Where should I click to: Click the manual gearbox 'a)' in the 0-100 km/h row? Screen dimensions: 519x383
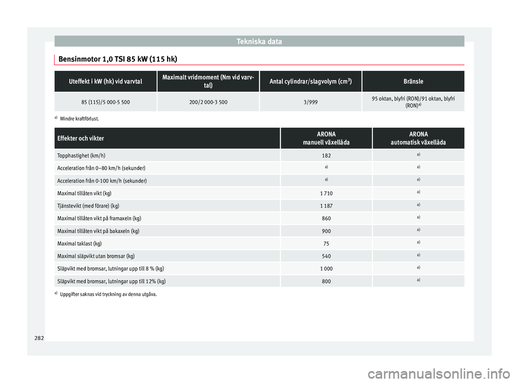pyautogui.click(x=327, y=180)
